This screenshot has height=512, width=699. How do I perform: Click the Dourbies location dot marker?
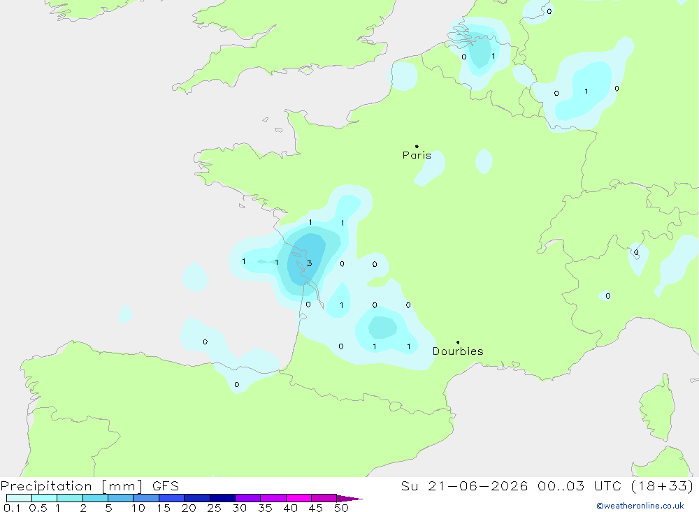458,342
